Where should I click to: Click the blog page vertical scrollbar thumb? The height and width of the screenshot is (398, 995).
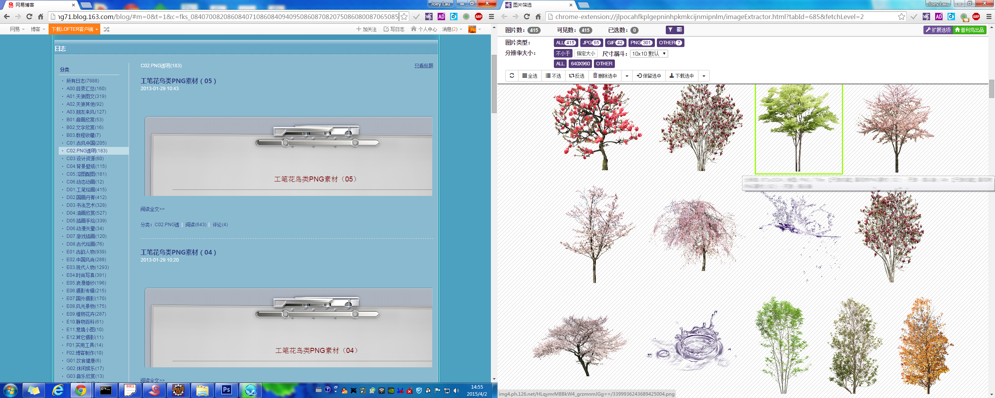pos(494,84)
